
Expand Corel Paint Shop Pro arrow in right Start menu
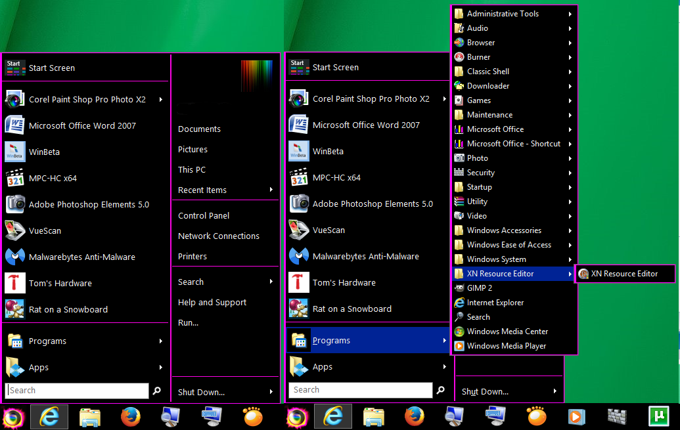point(445,99)
